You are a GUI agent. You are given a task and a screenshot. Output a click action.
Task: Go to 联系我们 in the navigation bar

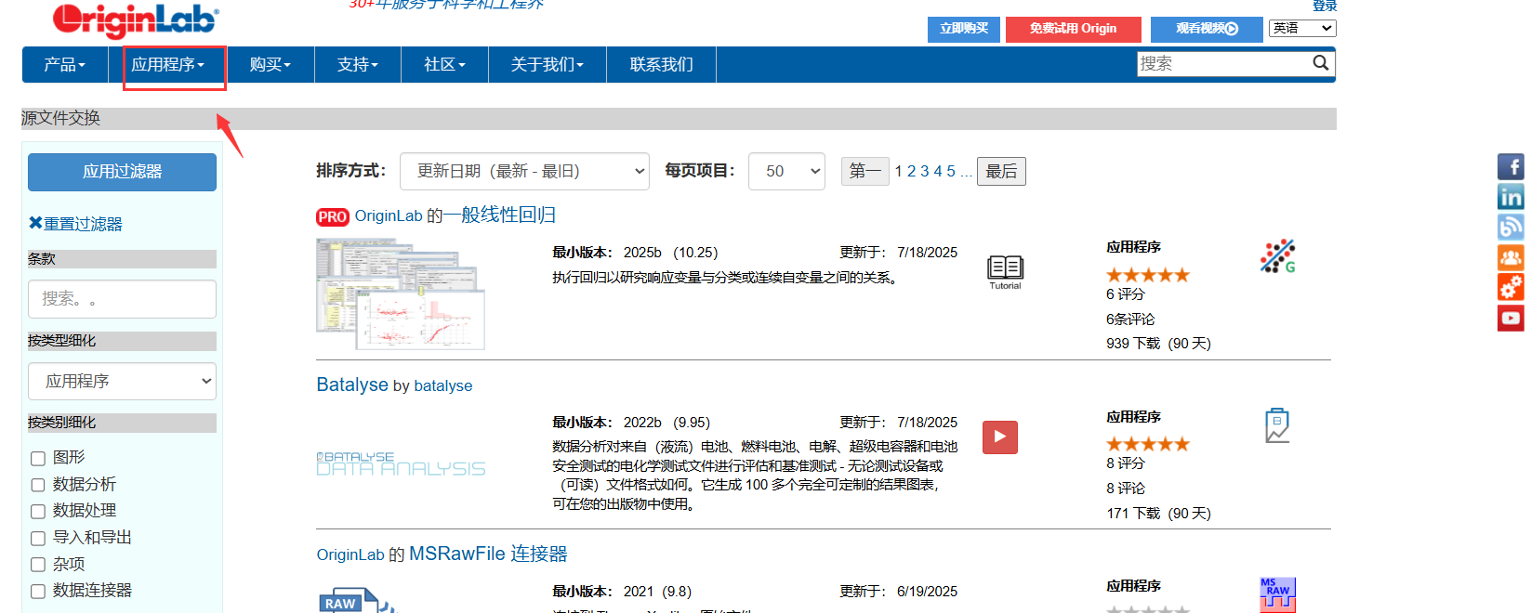661,64
